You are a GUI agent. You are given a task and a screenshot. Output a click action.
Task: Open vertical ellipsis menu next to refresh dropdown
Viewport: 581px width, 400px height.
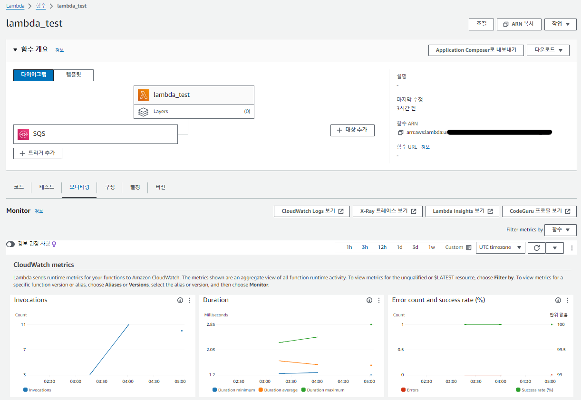click(572, 248)
